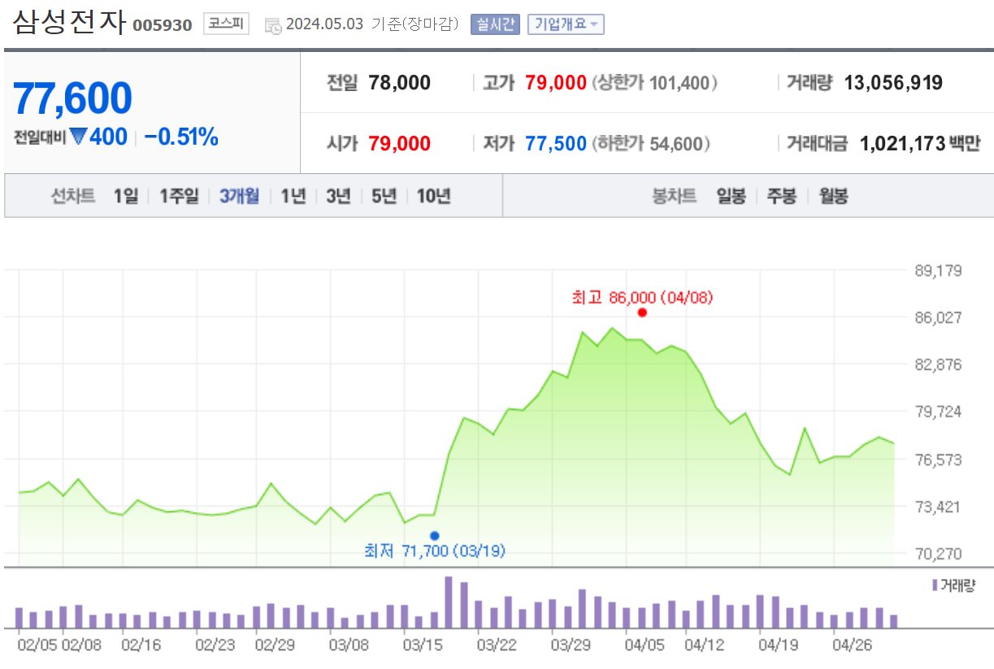Click the -0.51% change value
The height and width of the screenshot is (669, 994).
[x=181, y=137]
